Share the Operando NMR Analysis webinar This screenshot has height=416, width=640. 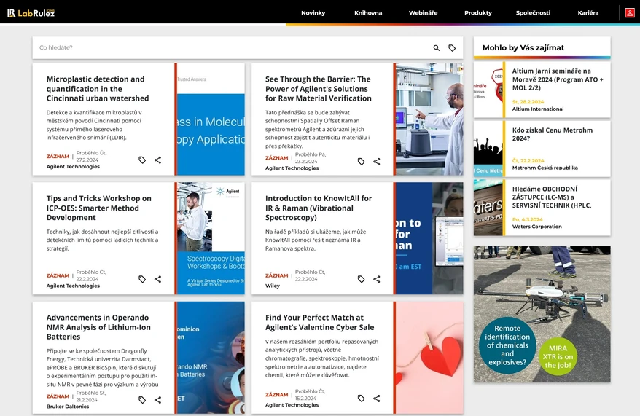tap(158, 400)
